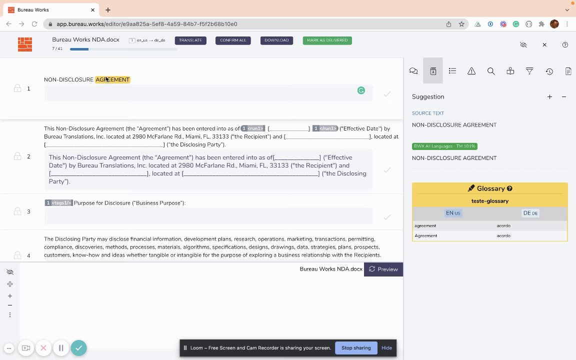The image size is (576, 360).
Task: Zoom in preview with plus icon
Action: click(10, 296)
